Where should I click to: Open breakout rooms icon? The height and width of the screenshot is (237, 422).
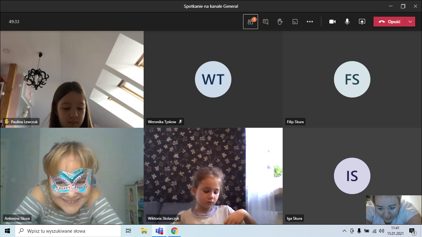295,22
